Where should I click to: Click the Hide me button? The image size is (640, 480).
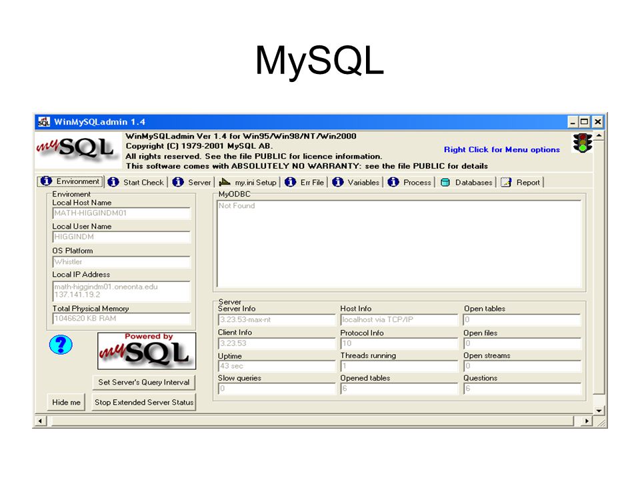click(66, 402)
